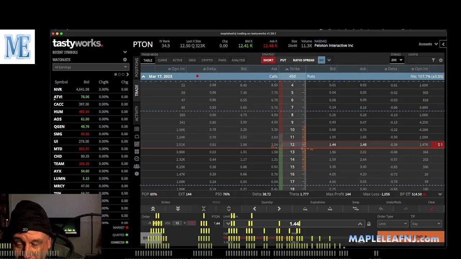
Task: Open sidebar calendar grid icon
Action: [136, 144]
